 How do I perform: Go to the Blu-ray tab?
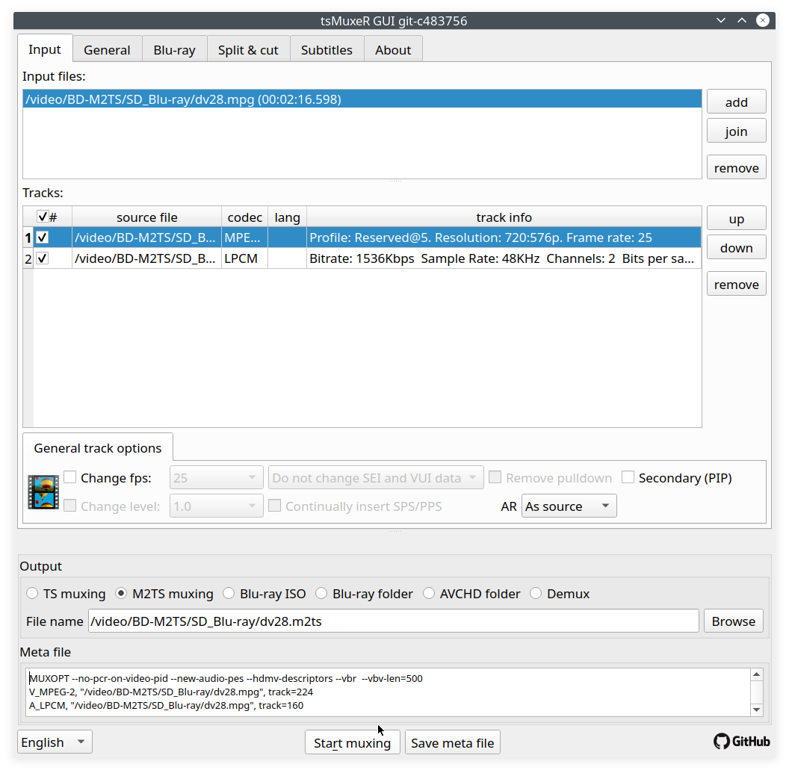pos(174,50)
